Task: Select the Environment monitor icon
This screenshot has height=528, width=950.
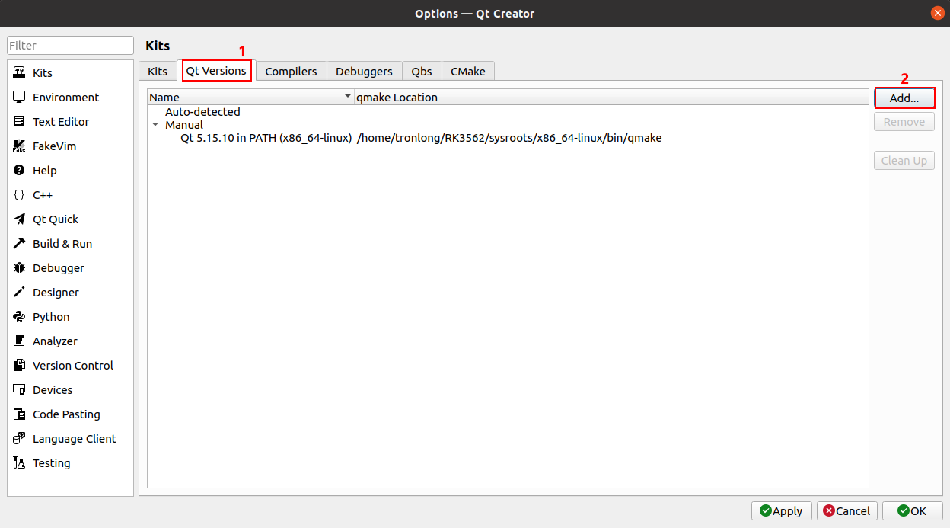Action: [19, 98]
